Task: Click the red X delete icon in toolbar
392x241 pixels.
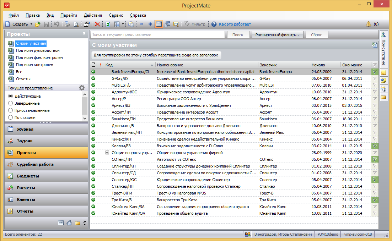Action: tap(97, 24)
